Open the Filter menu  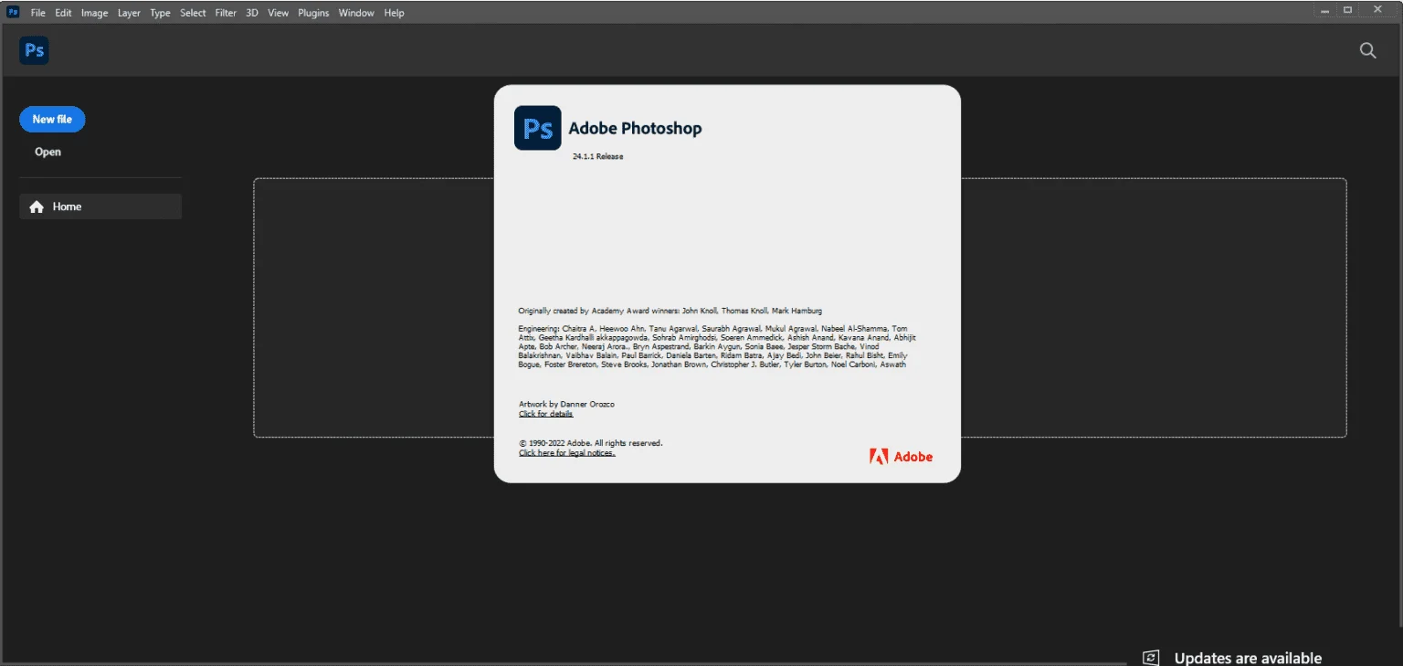pyautogui.click(x=226, y=13)
